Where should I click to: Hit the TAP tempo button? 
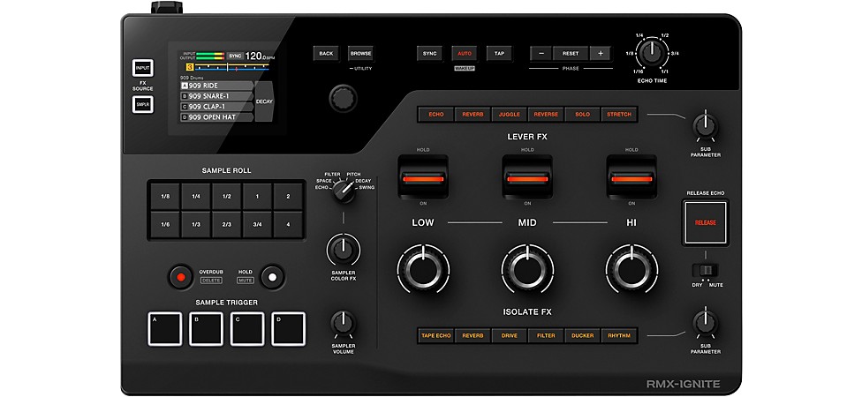(x=499, y=53)
